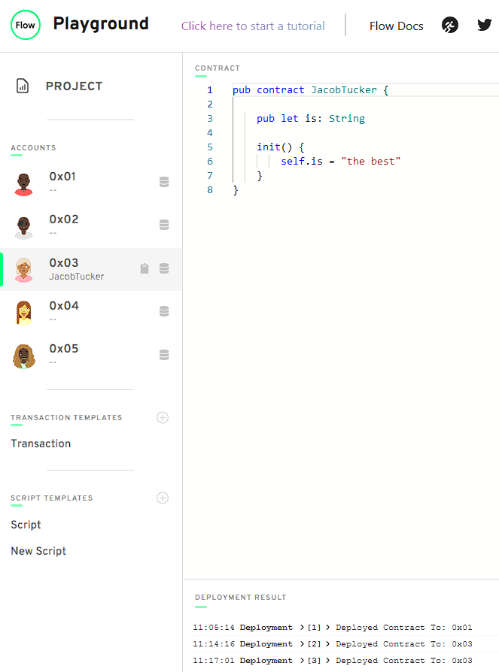Select the 0x01 account label
Viewport: 499px width, 672px height.
click(x=62, y=177)
